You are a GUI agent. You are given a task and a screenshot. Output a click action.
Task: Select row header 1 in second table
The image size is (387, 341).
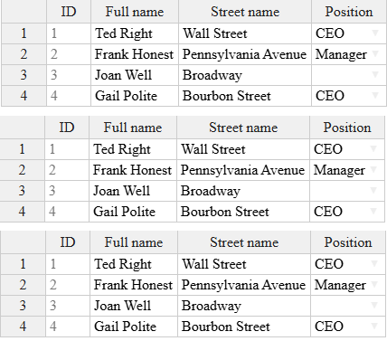click(22, 149)
